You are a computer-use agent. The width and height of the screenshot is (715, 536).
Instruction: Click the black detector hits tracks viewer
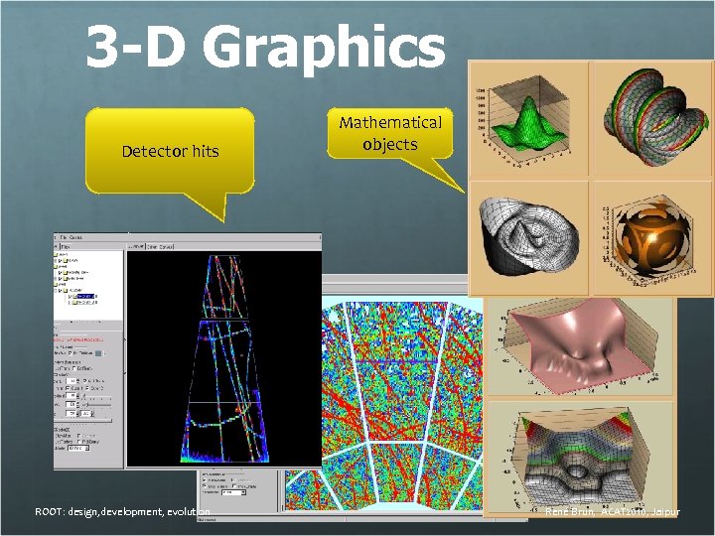pos(223,358)
